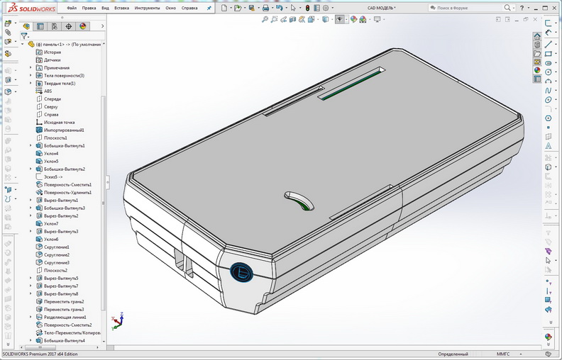Click Zoom to Fit magnifier icon

pyautogui.click(x=265, y=19)
